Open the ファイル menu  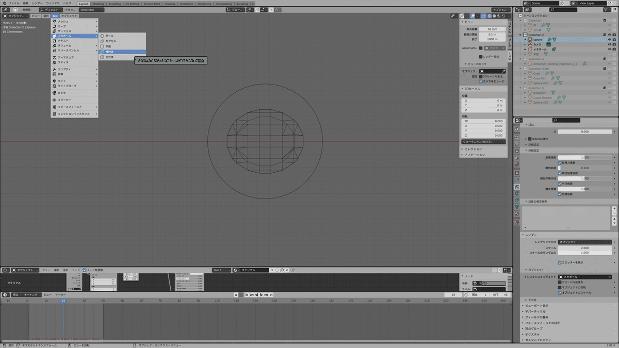coord(13,3)
